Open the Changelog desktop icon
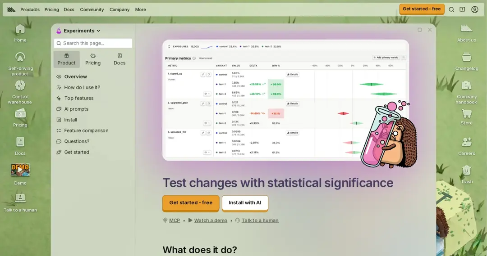 [467, 61]
